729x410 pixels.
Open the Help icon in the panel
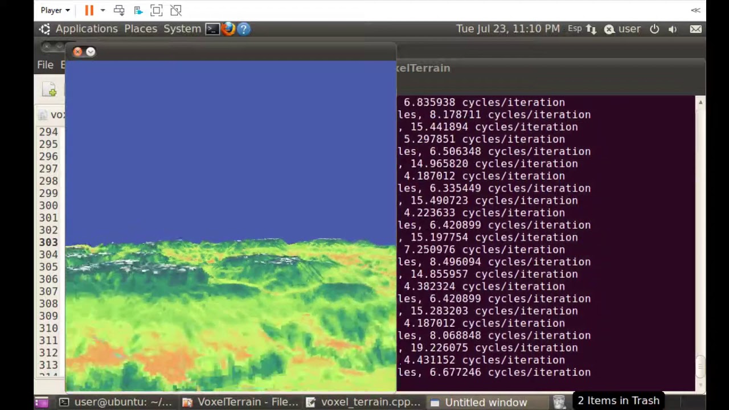pyautogui.click(x=244, y=29)
